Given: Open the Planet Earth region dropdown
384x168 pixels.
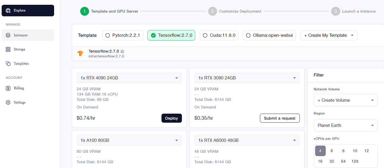Looking at the screenshot, I should [x=346, y=126].
